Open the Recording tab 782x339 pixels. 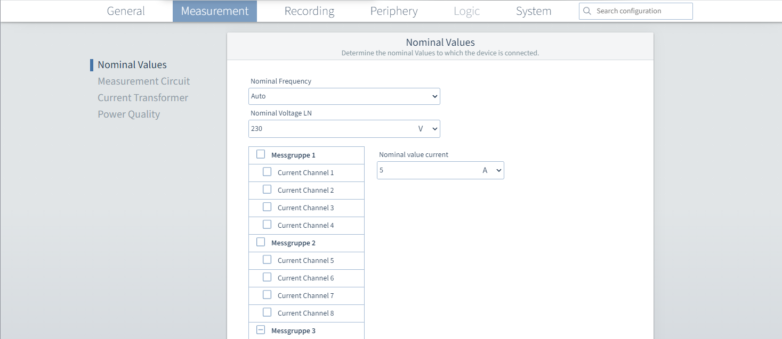(x=309, y=11)
